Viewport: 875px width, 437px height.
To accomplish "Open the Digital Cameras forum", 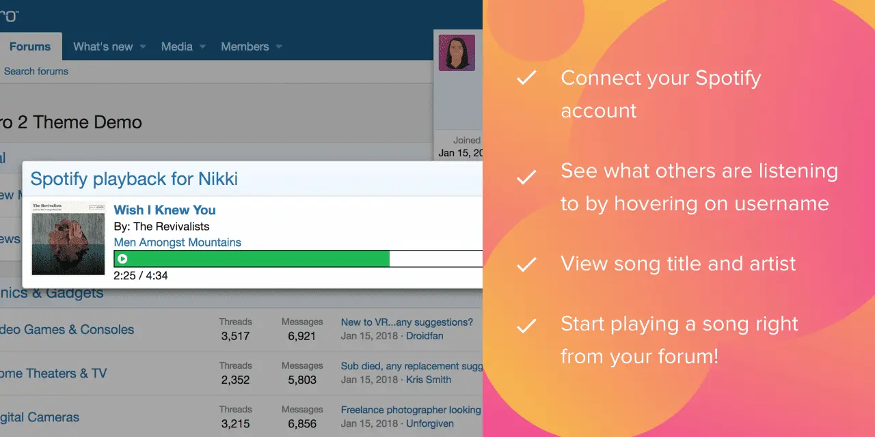I will 40,417.
